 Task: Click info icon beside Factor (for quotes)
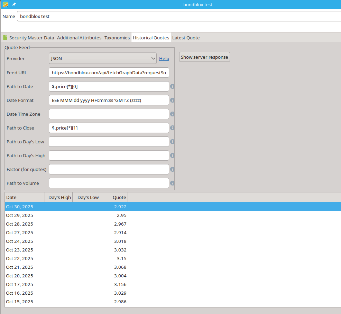[172, 169]
